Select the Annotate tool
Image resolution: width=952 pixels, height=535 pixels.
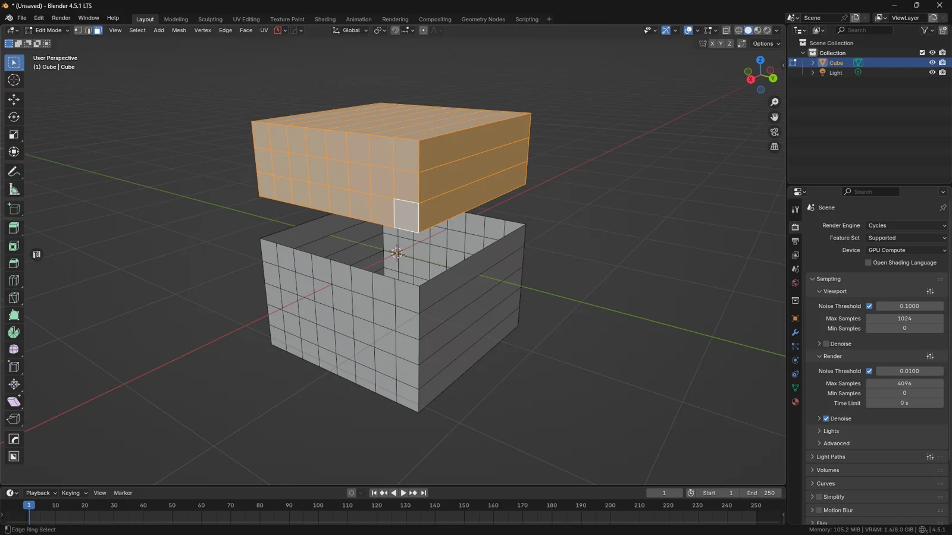point(14,172)
